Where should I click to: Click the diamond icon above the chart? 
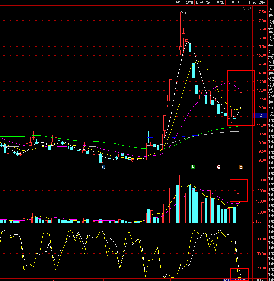(244, 8)
